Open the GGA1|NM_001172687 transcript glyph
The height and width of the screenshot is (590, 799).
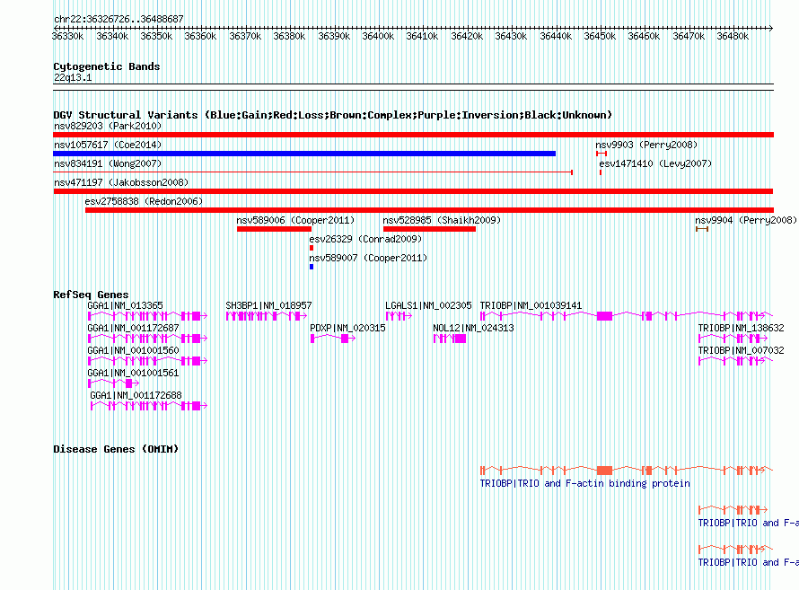click(148, 339)
